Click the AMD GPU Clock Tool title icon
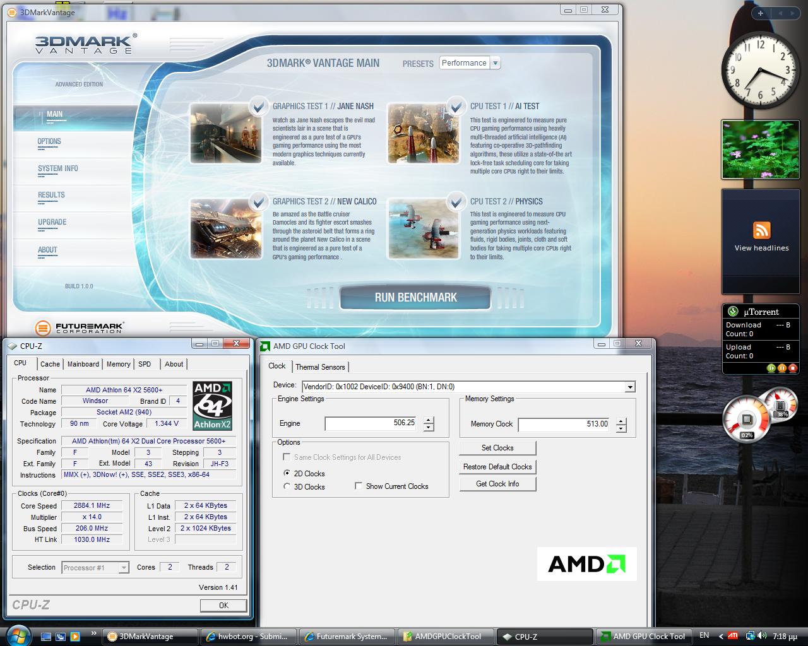 point(265,346)
